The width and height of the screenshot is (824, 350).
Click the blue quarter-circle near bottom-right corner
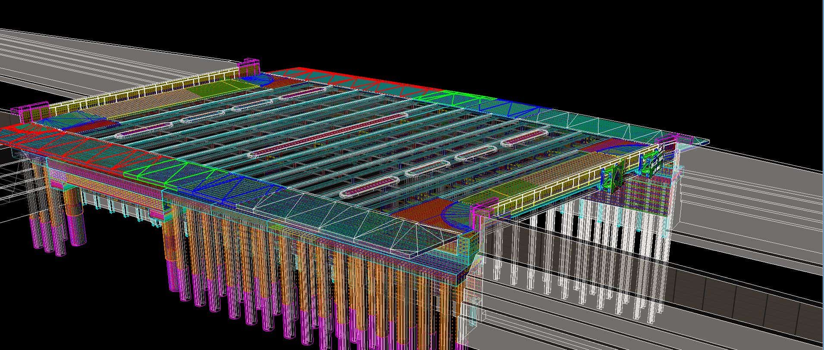(457, 214)
